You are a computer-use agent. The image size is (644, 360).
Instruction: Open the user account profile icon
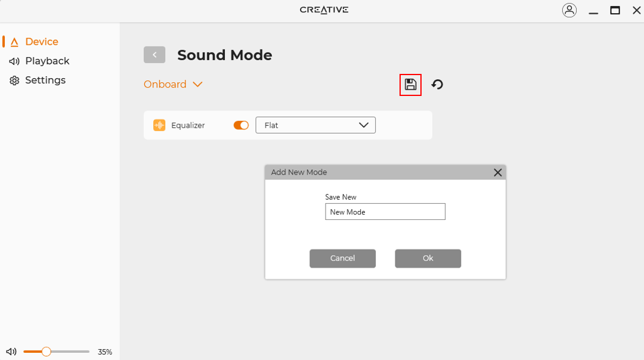tap(569, 10)
